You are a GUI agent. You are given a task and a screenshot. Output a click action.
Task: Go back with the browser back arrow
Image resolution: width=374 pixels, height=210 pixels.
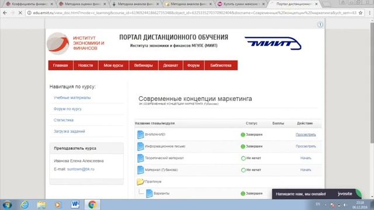point(5,13)
